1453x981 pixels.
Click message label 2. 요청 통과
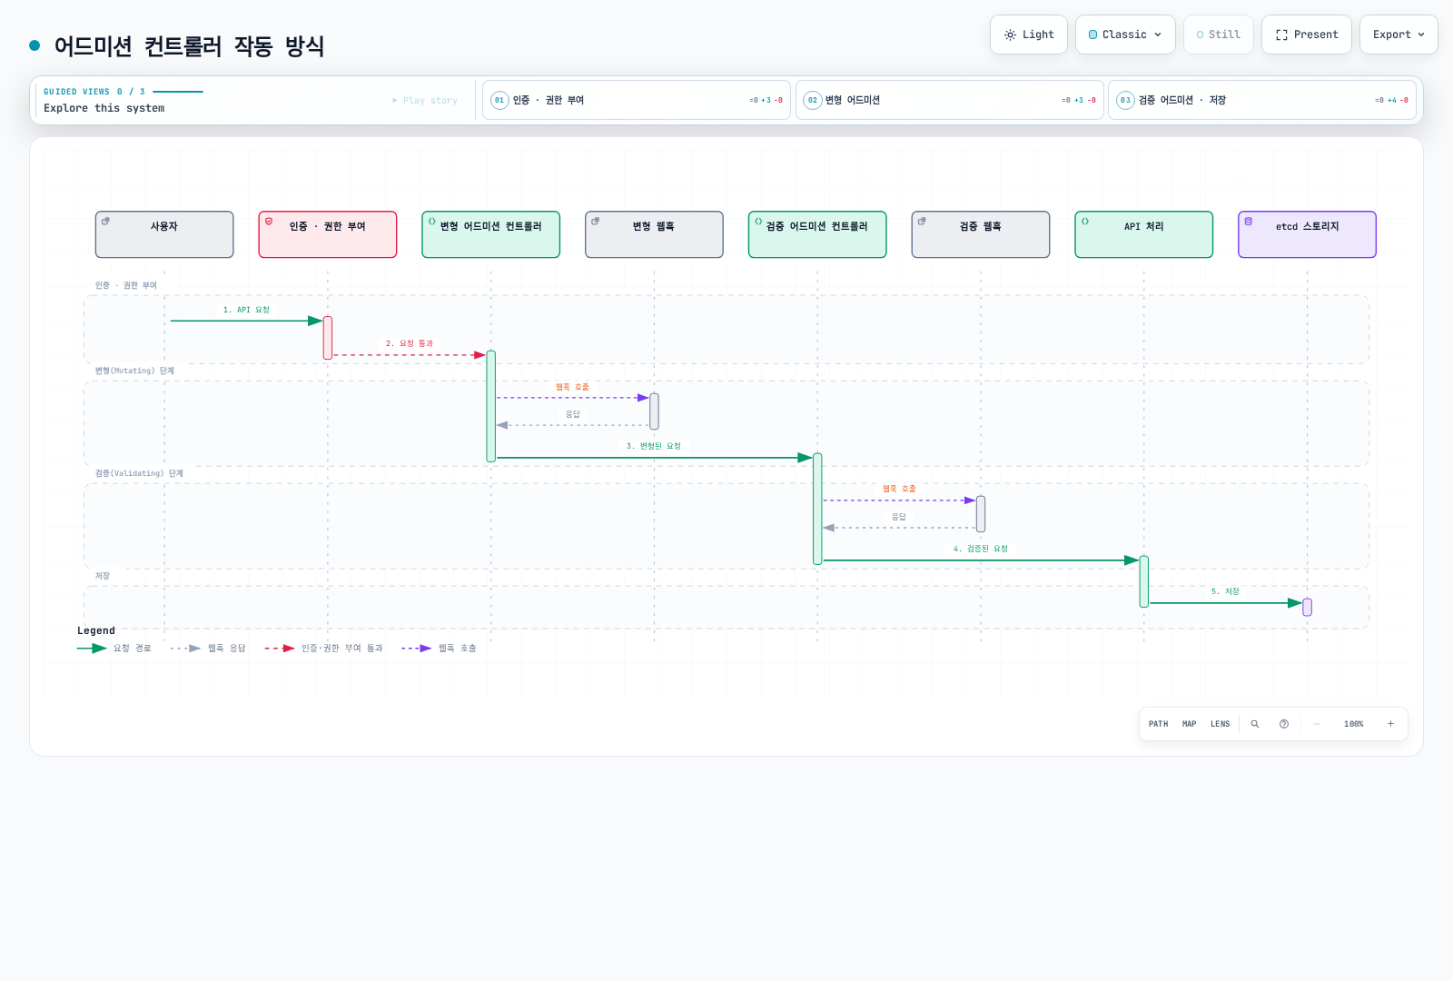coord(410,343)
